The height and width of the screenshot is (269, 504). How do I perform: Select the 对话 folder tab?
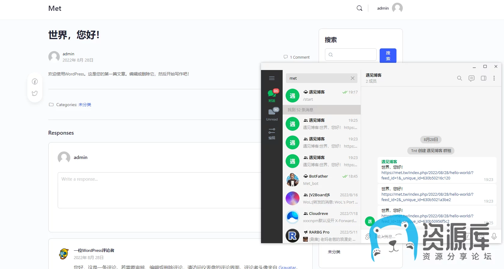click(272, 96)
